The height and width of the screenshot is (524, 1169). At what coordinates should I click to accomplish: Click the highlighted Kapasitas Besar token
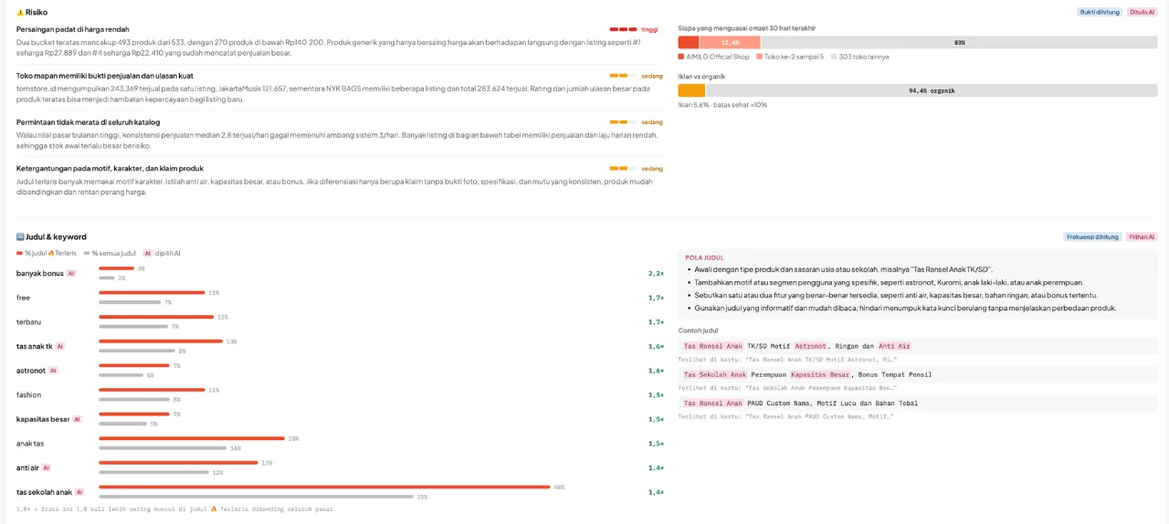[821, 374]
